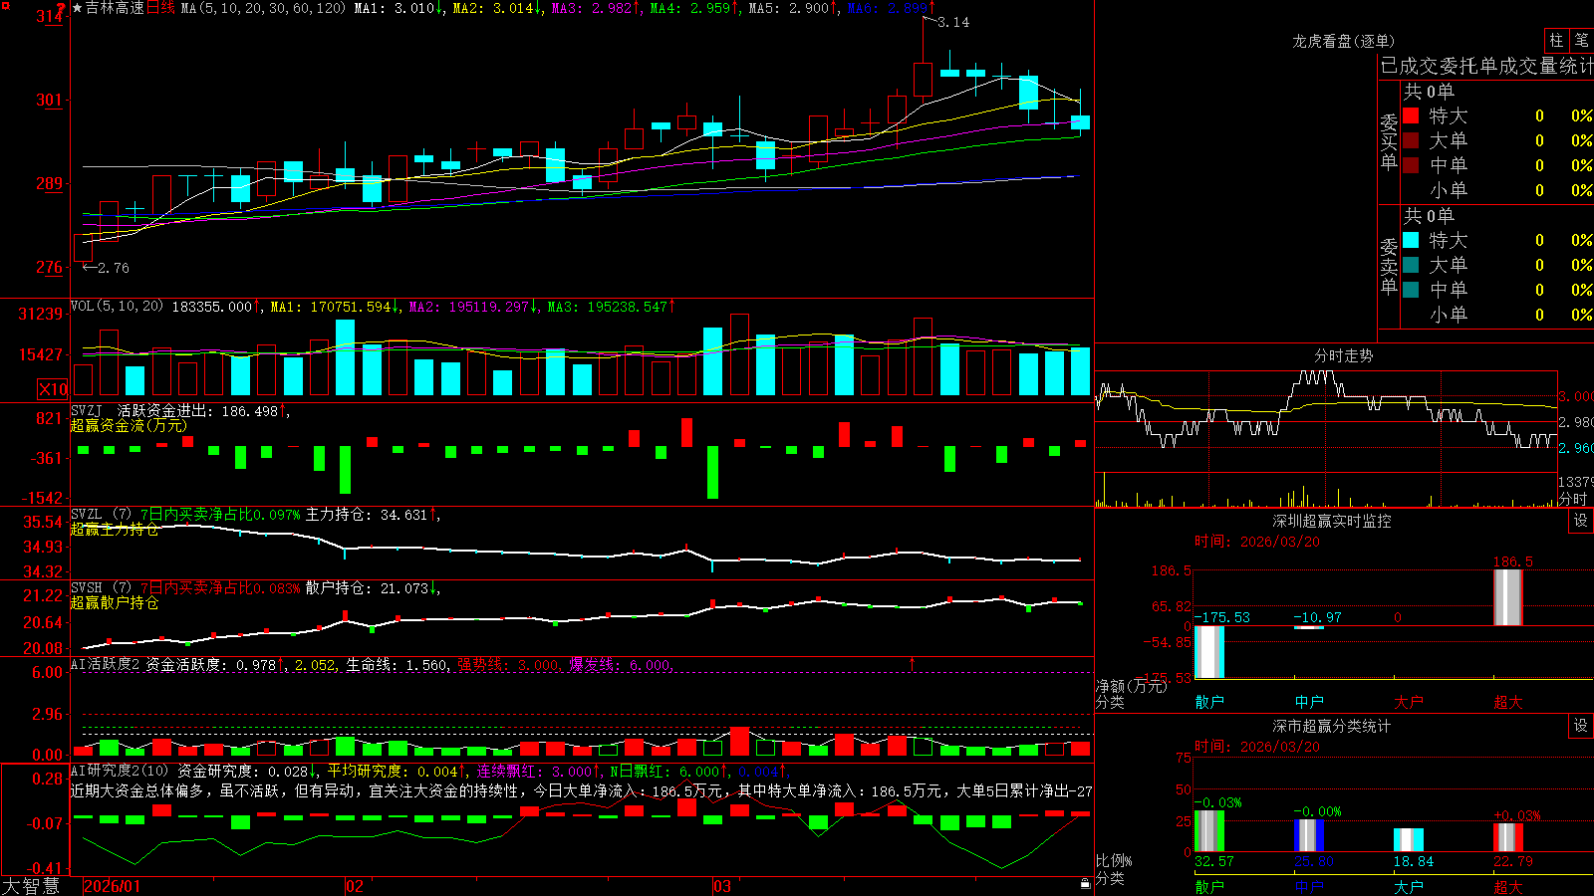Click 散户 category in 深圳超赢实时监控 chart
This screenshot has height=896, width=1594.
click(x=1209, y=702)
